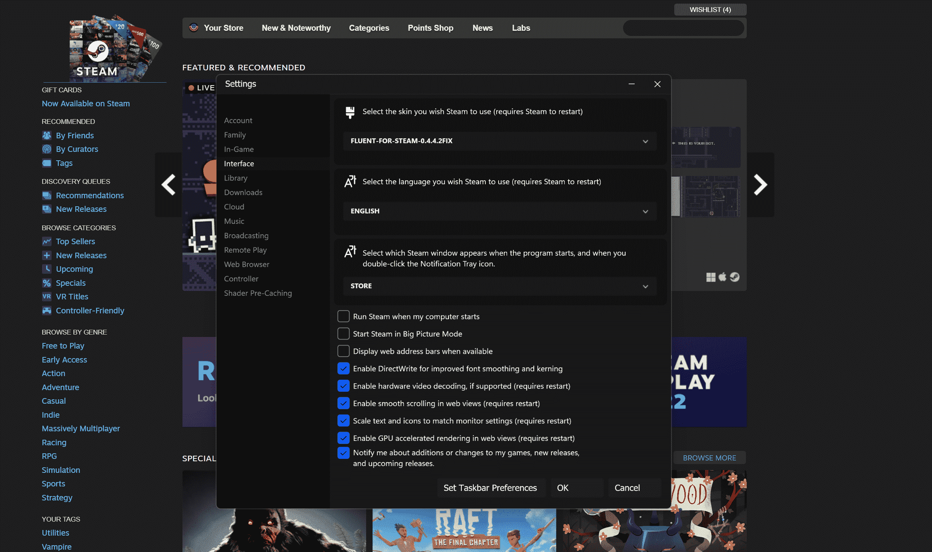Uncheck smooth scrolling in web views
Viewport: 932px width, 552px height.
click(x=343, y=403)
